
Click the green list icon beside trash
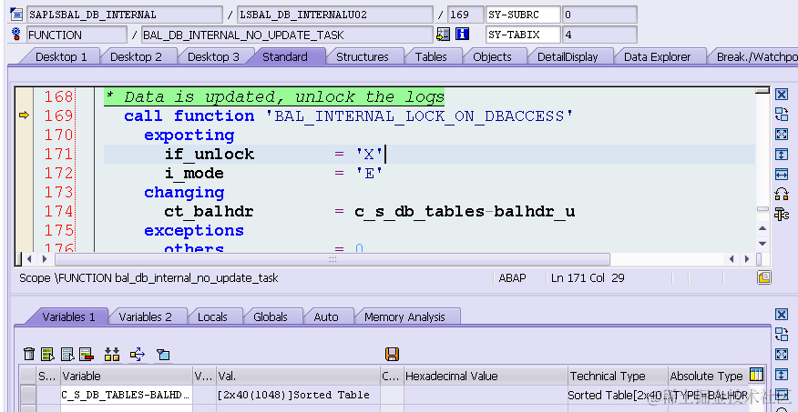click(48, 354)
